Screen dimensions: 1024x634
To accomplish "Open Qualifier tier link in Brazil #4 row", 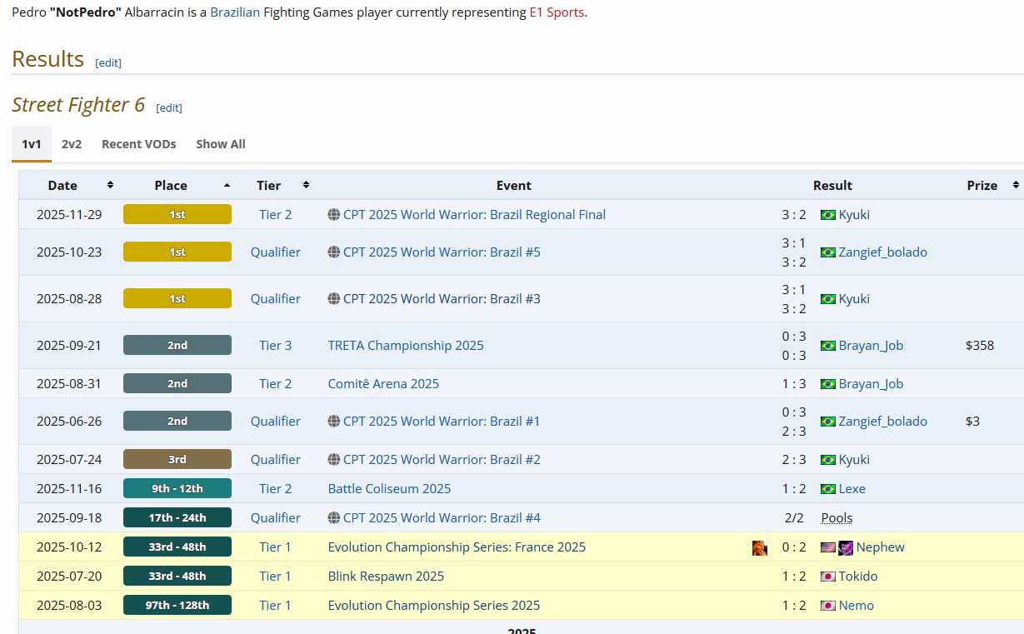I will (x=276, y=517).
